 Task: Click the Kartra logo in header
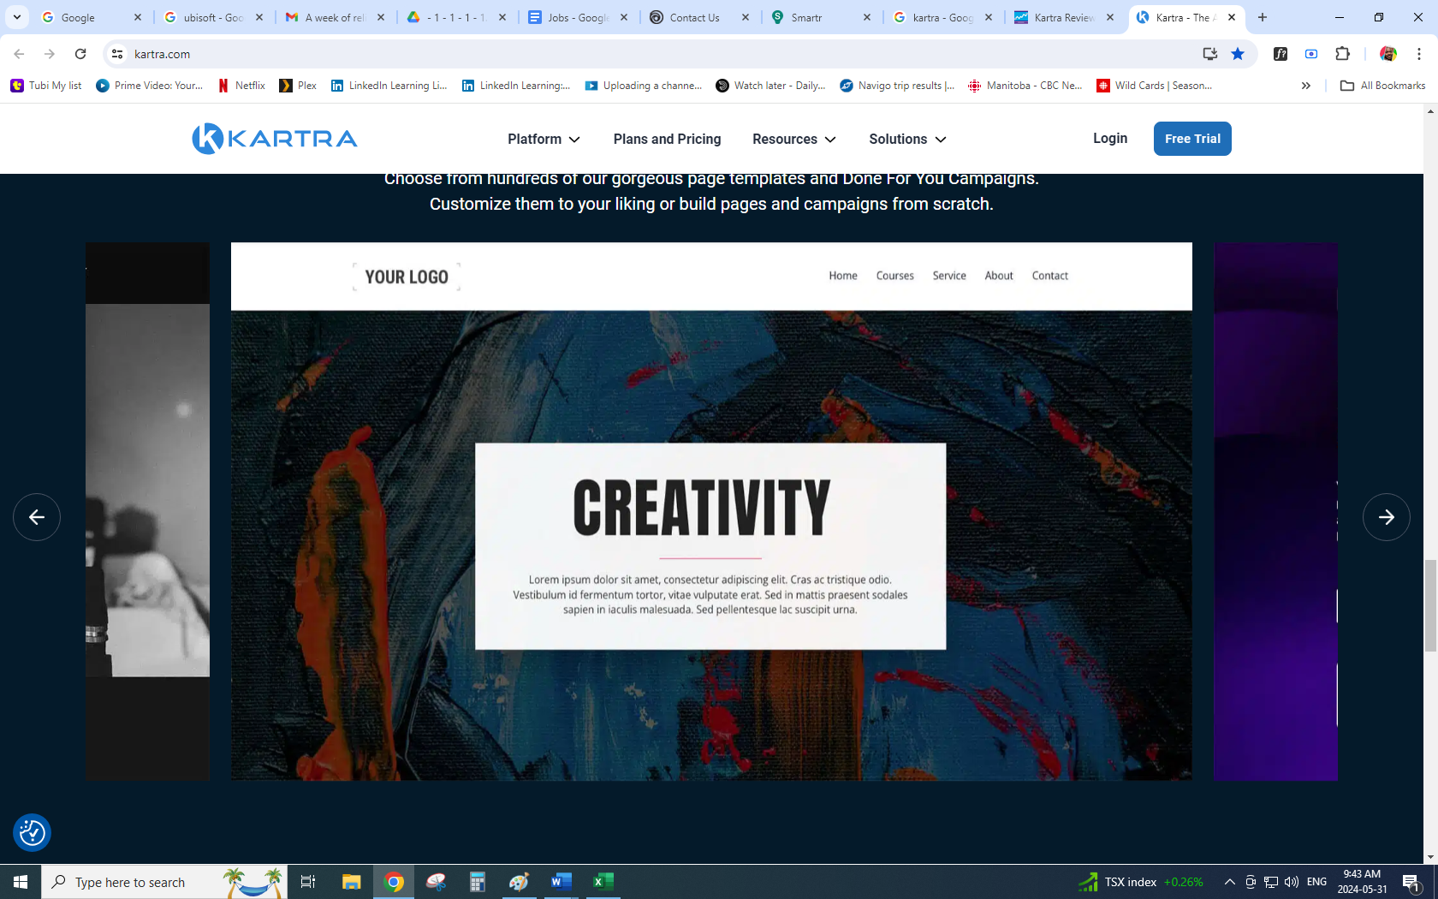[275, 139]
